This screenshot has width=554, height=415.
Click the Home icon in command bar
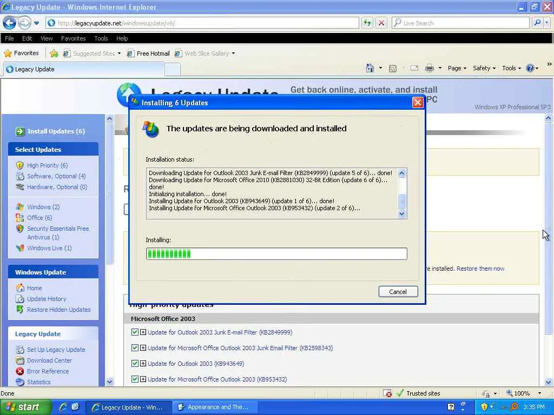[x=370, y=68]
